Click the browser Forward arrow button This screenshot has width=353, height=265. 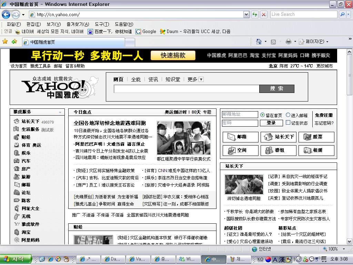16,14
